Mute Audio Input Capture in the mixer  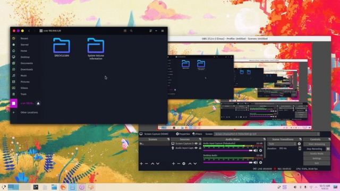[x=256, y=151]
